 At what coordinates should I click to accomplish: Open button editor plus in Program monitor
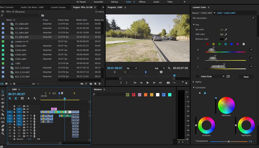[186, 83]
